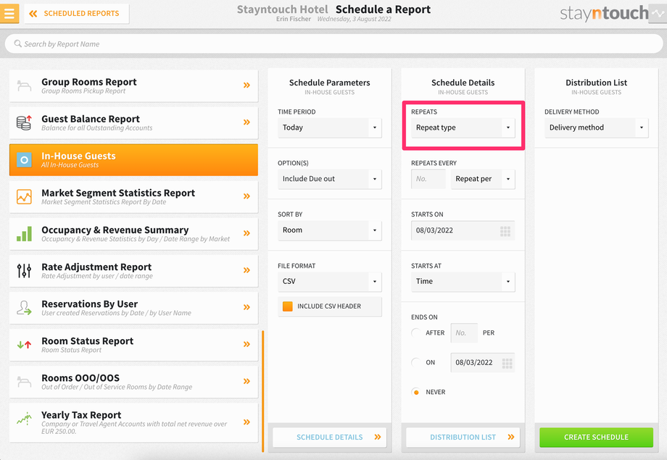The image size is (667, 460).
Task: Open the hamburger main menu
Action: 9,13
